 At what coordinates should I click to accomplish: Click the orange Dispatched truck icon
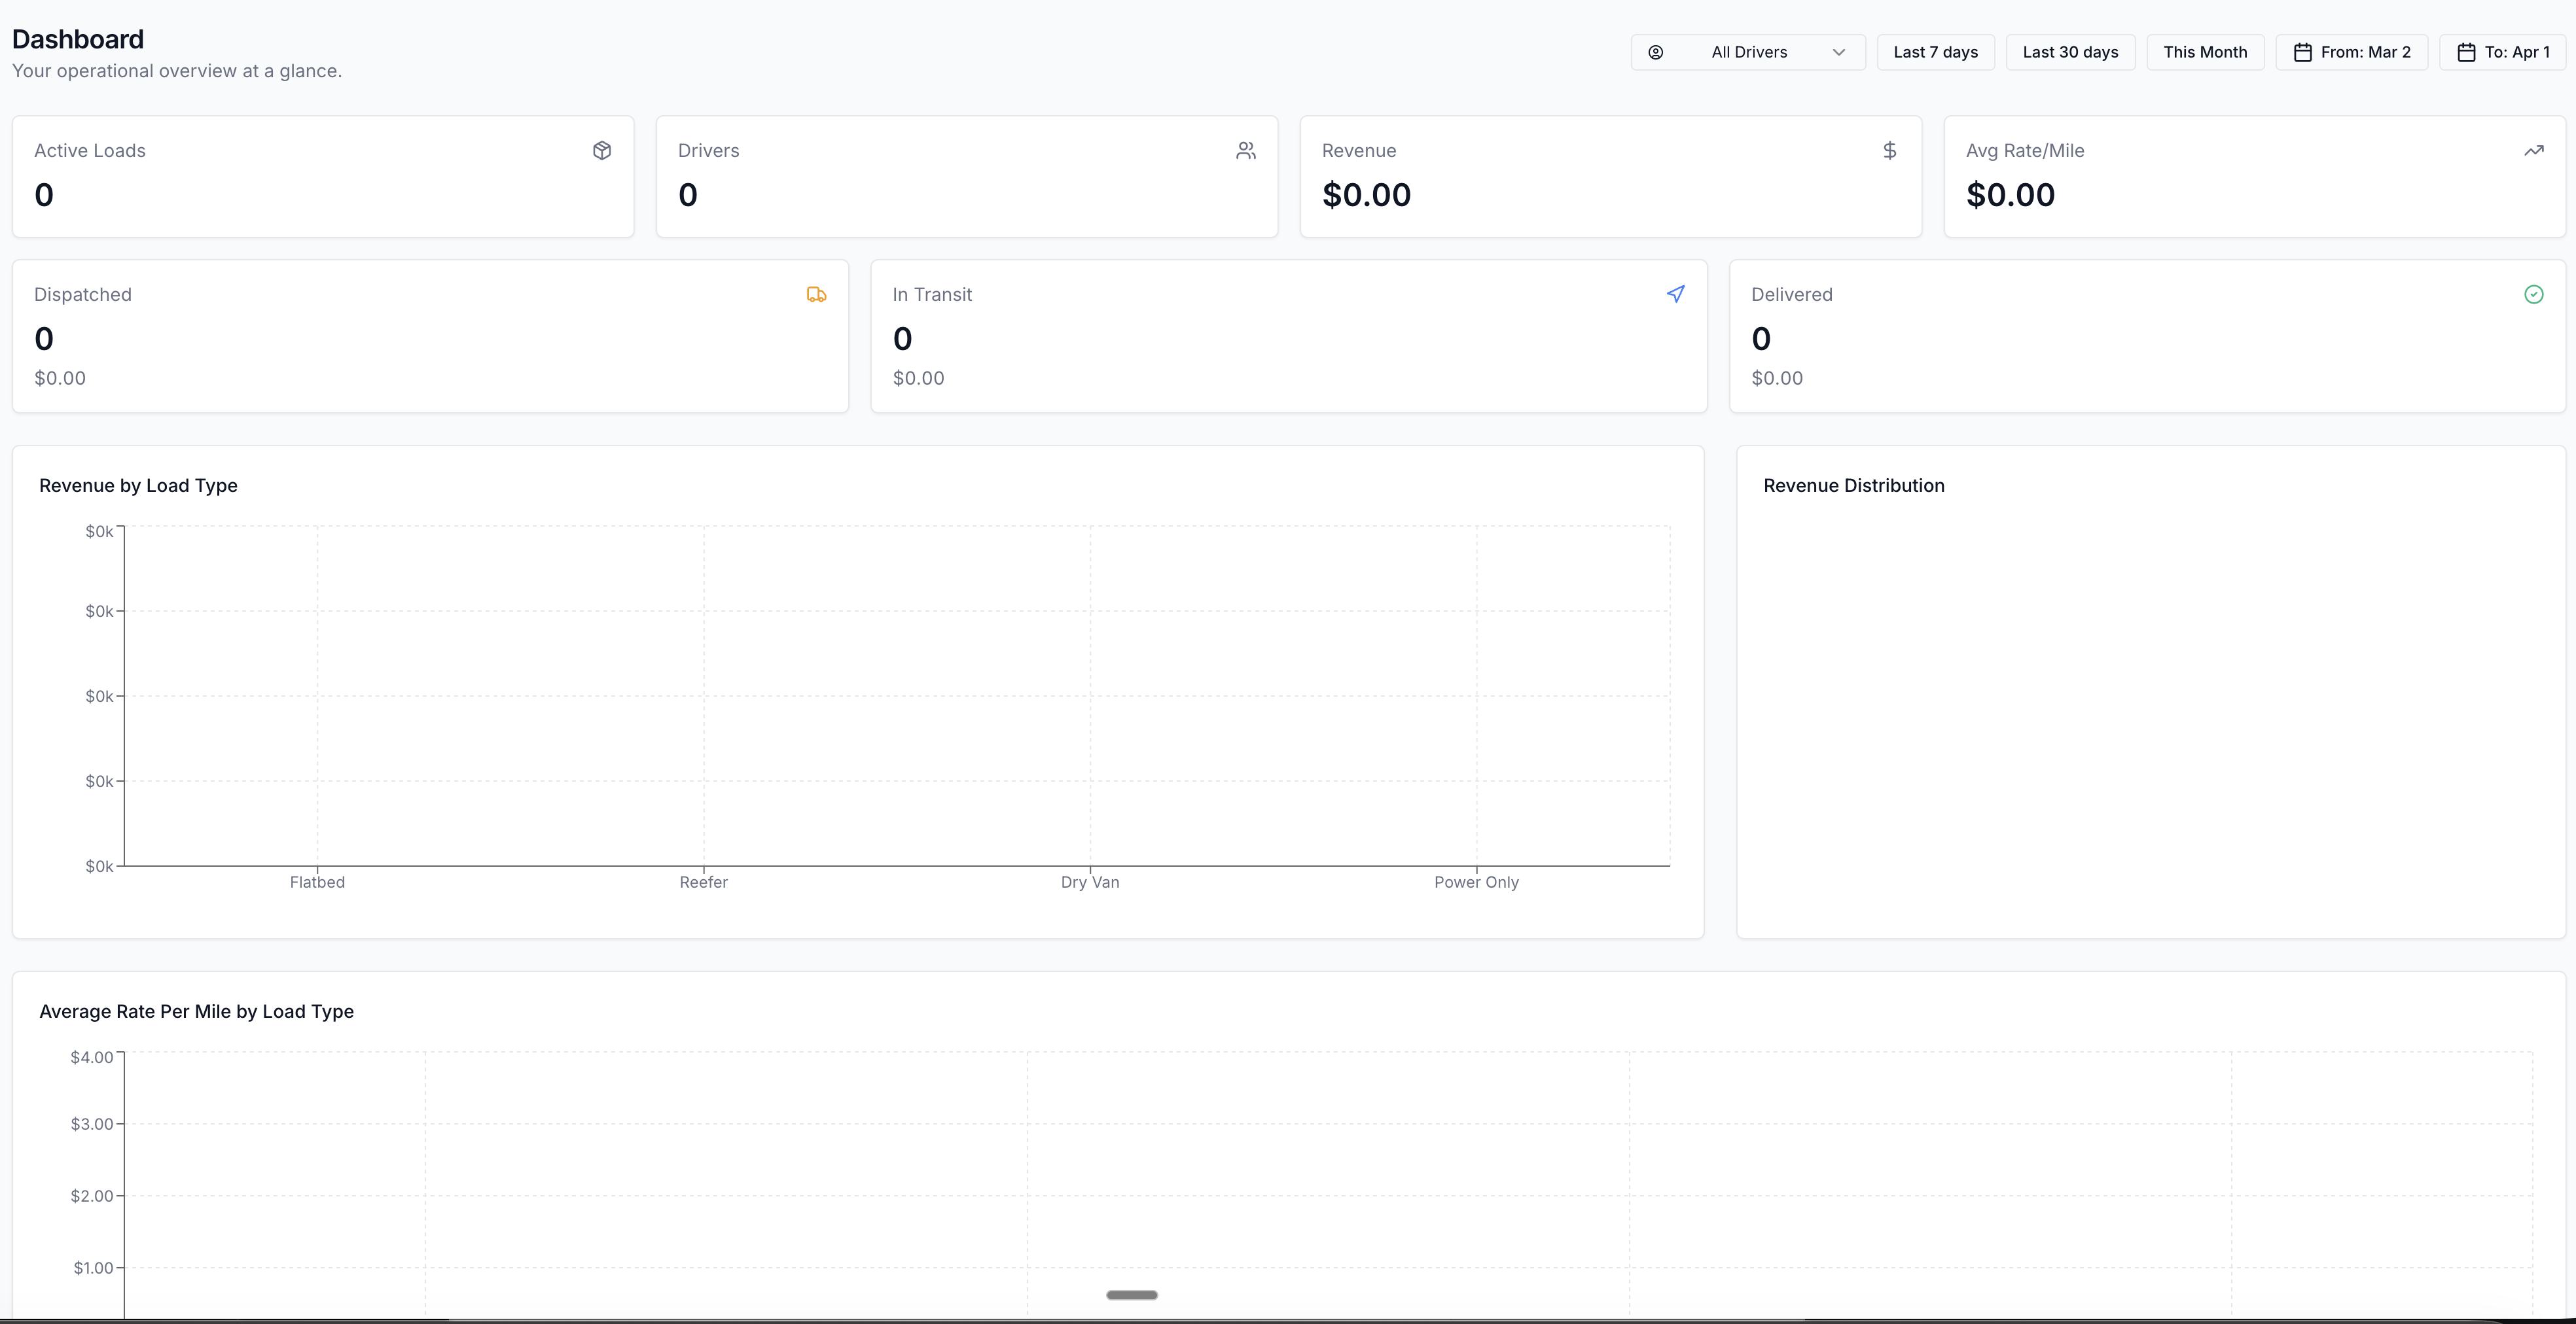816,294
